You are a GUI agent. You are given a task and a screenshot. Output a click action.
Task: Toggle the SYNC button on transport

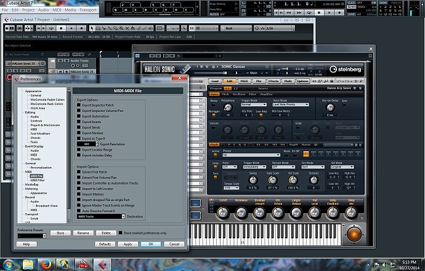352,14
